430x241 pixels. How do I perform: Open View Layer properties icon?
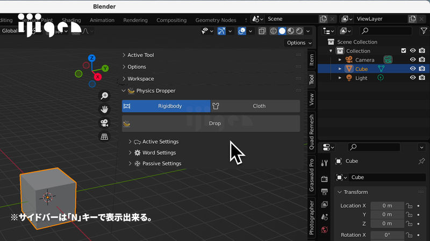tap(325, 204)
